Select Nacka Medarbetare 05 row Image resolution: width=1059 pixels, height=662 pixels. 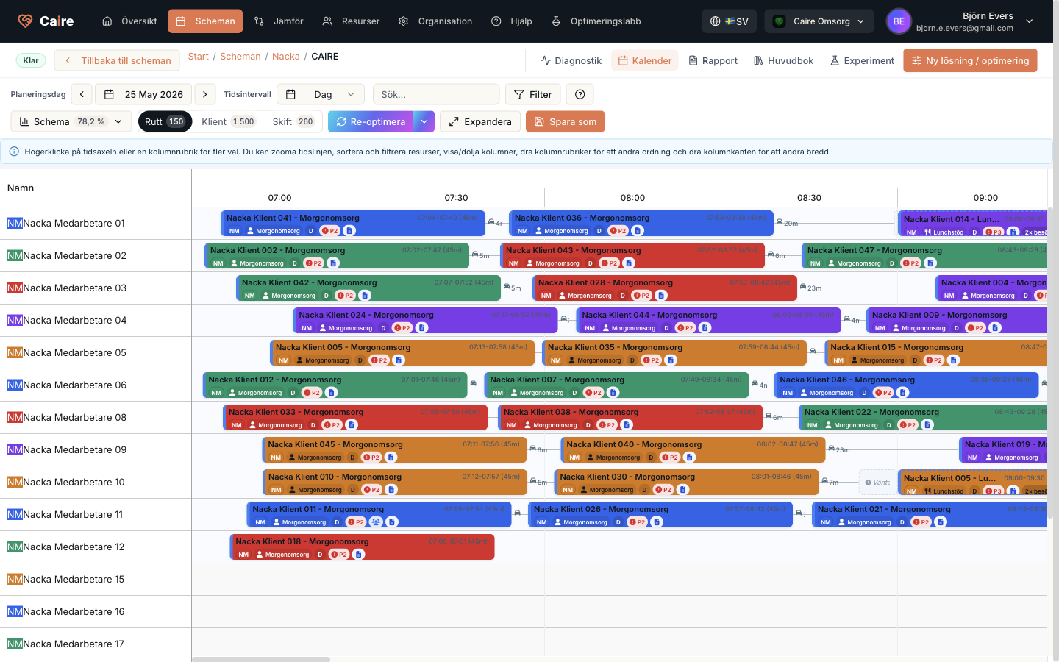point(96,352)
